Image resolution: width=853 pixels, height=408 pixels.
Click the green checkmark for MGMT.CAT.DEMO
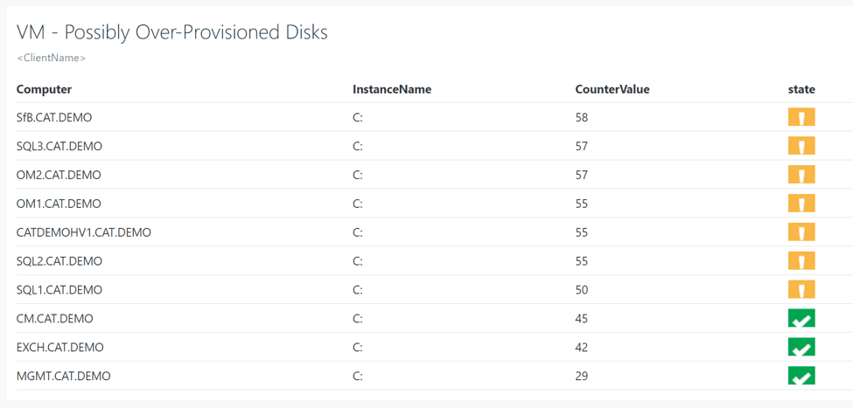coord(801,377)
